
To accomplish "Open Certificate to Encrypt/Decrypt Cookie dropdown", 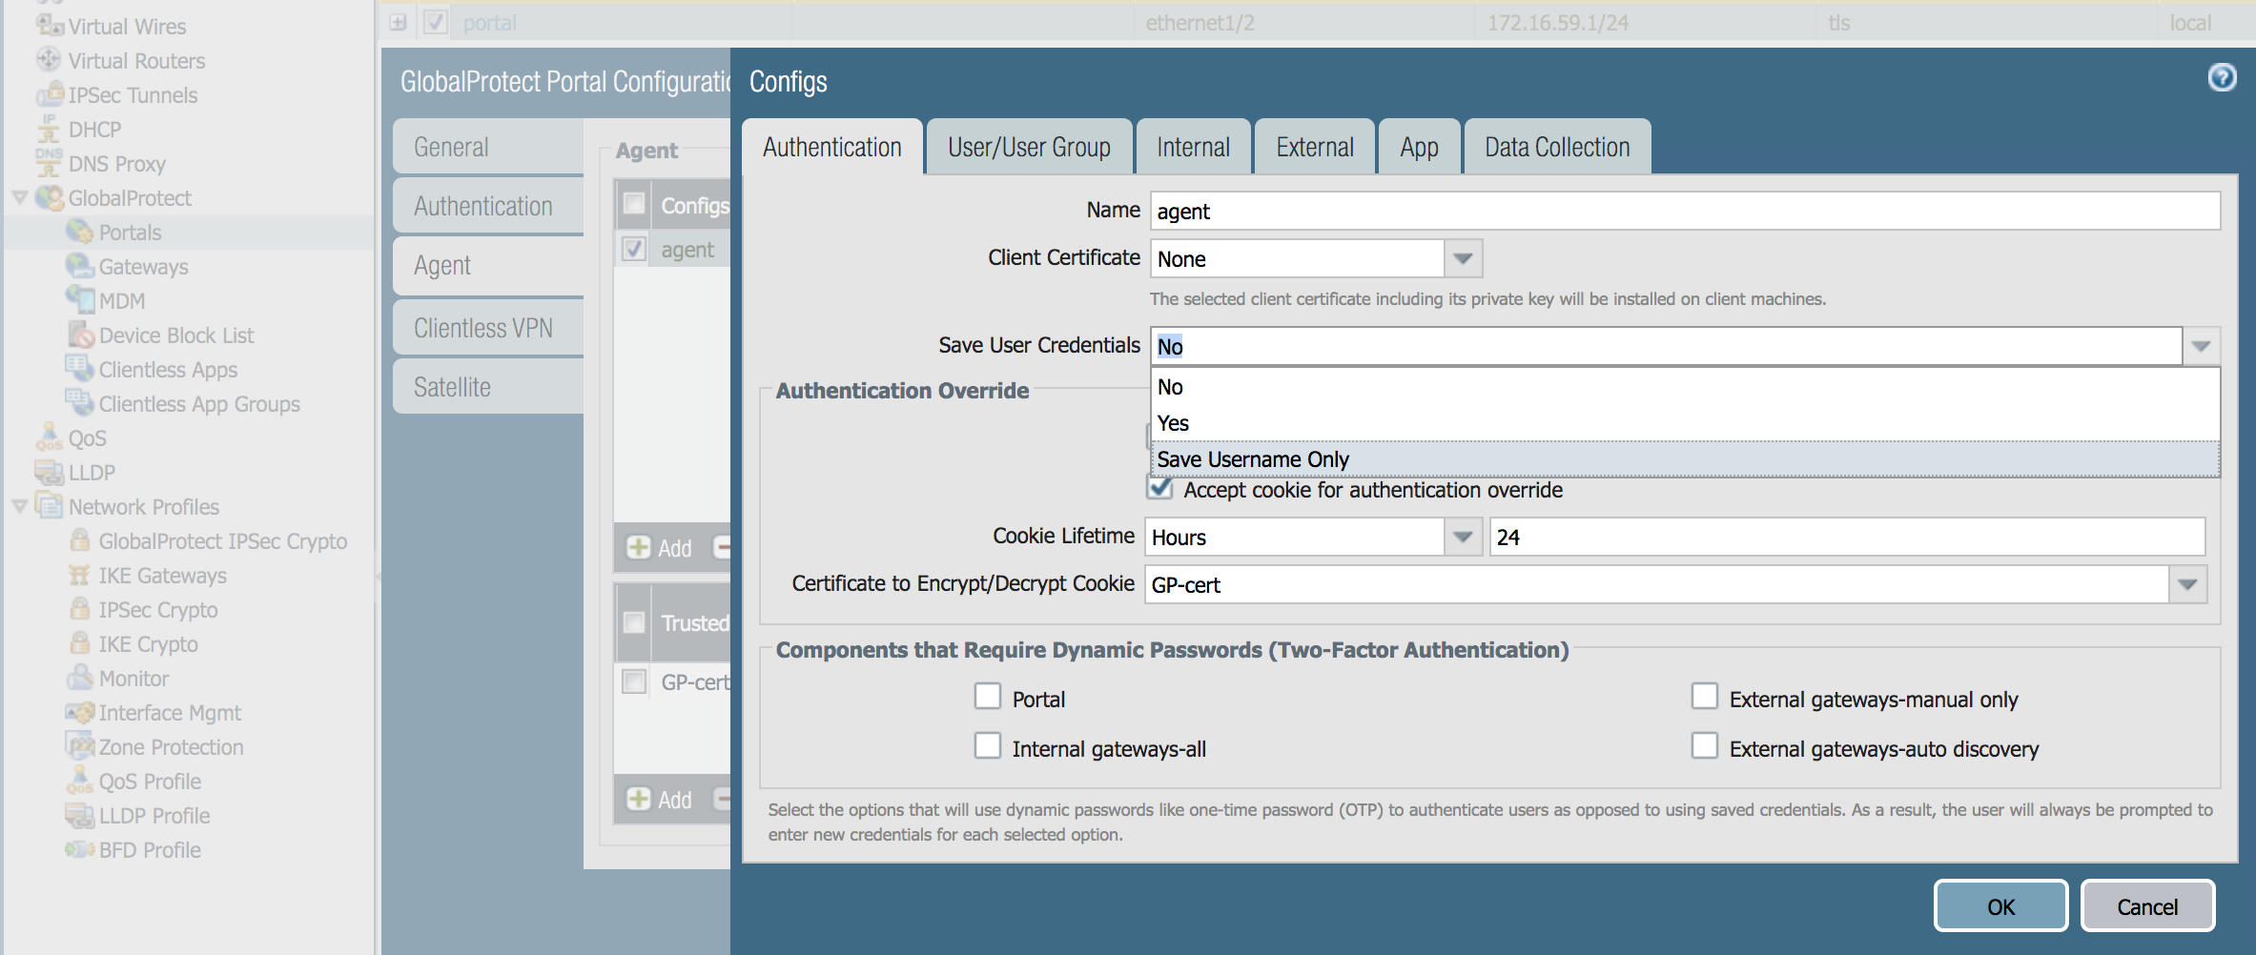I will coord(2187,584).
